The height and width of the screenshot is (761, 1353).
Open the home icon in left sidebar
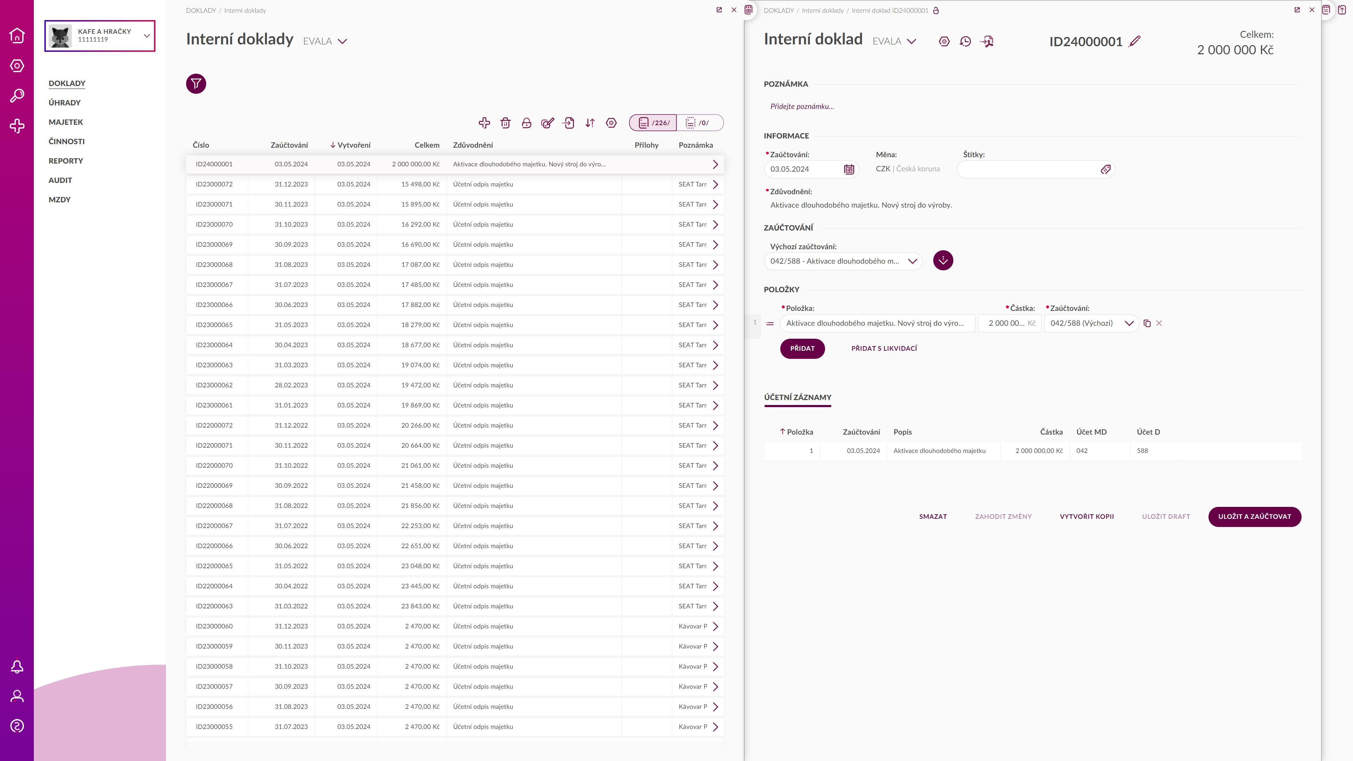(17, 35)
